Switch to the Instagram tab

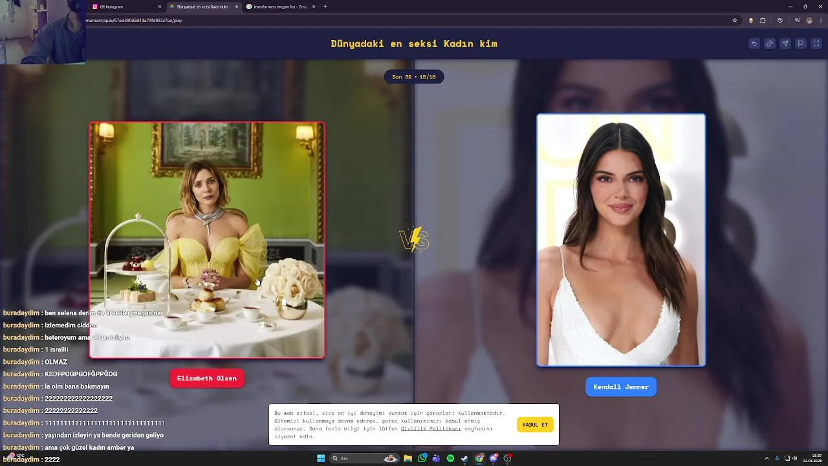127,6
